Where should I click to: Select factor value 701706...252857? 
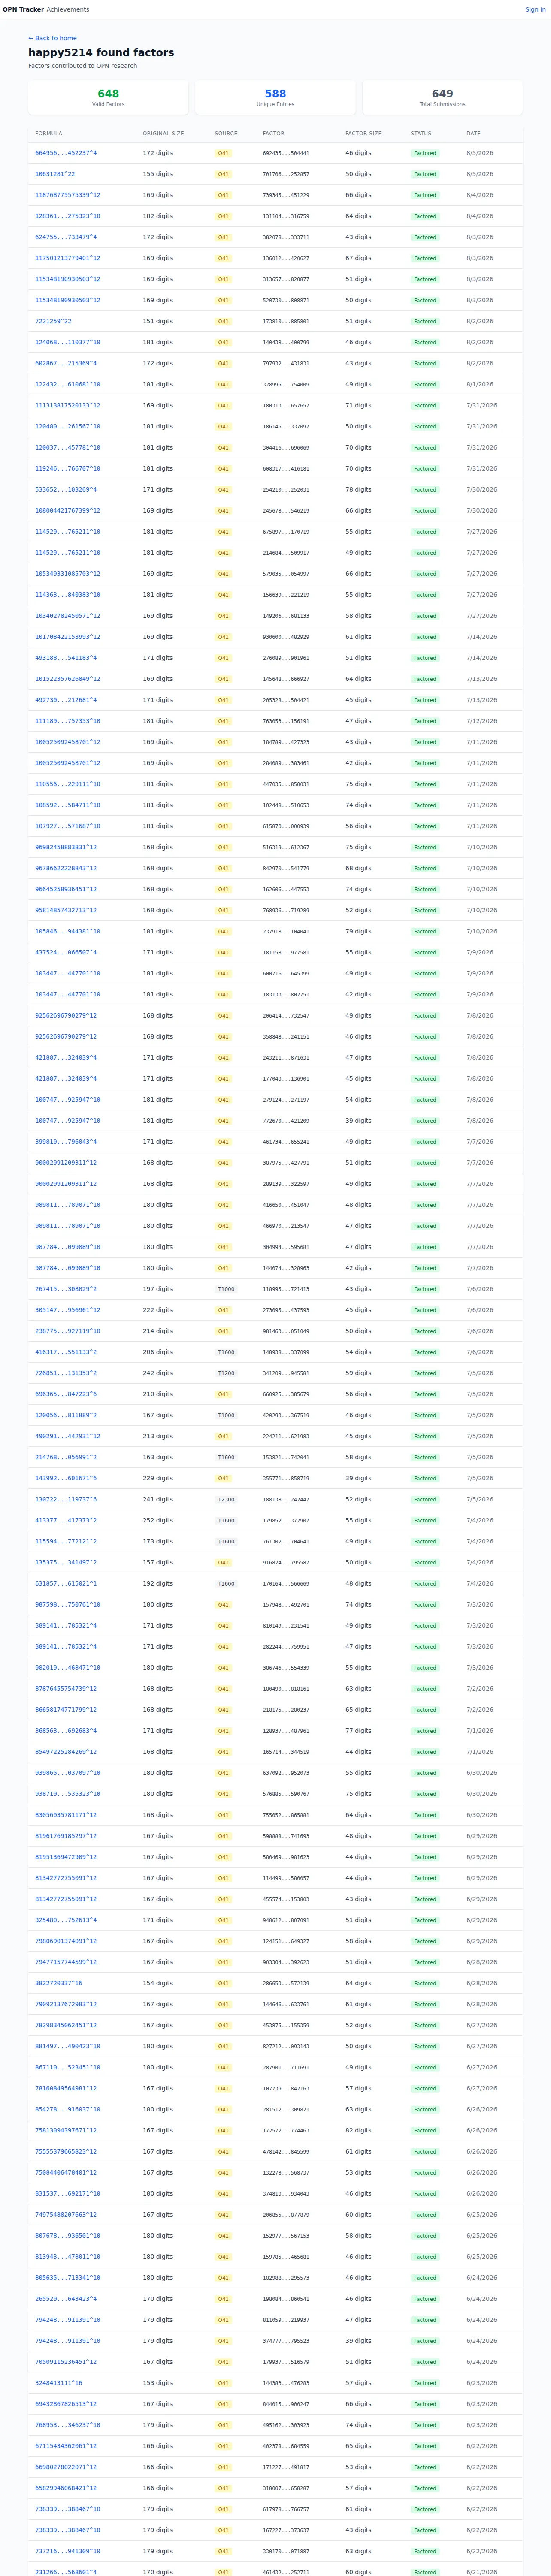coord(286,174)
